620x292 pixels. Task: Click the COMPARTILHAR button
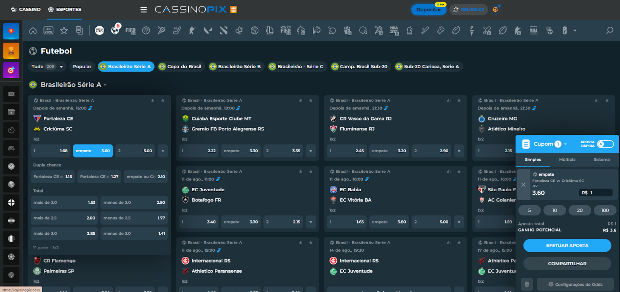567,264
